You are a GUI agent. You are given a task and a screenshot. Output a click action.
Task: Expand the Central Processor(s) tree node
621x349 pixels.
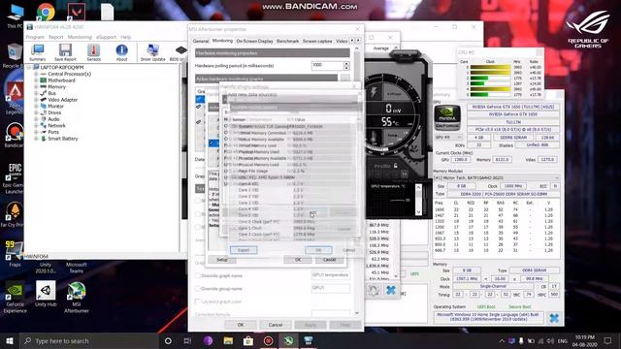(36, 74)
